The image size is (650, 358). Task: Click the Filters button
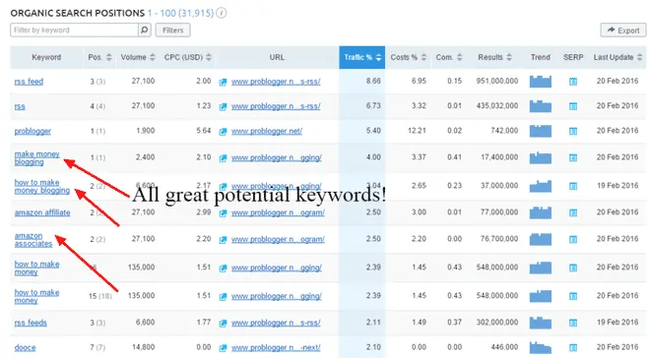(x=173, y=30)
